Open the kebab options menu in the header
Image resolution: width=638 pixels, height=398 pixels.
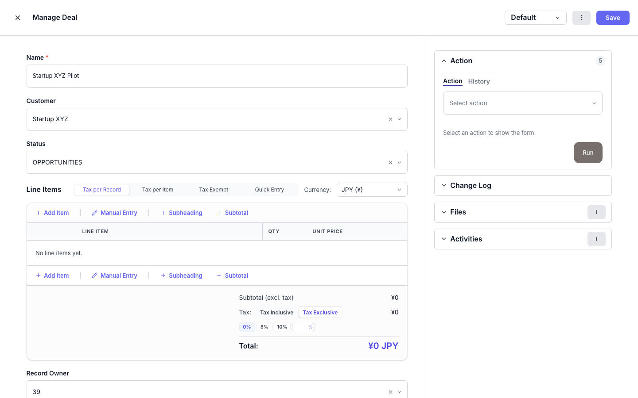coord(581,18)
